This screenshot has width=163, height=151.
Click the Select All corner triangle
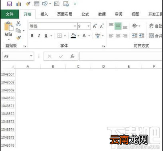pos(13,66)
